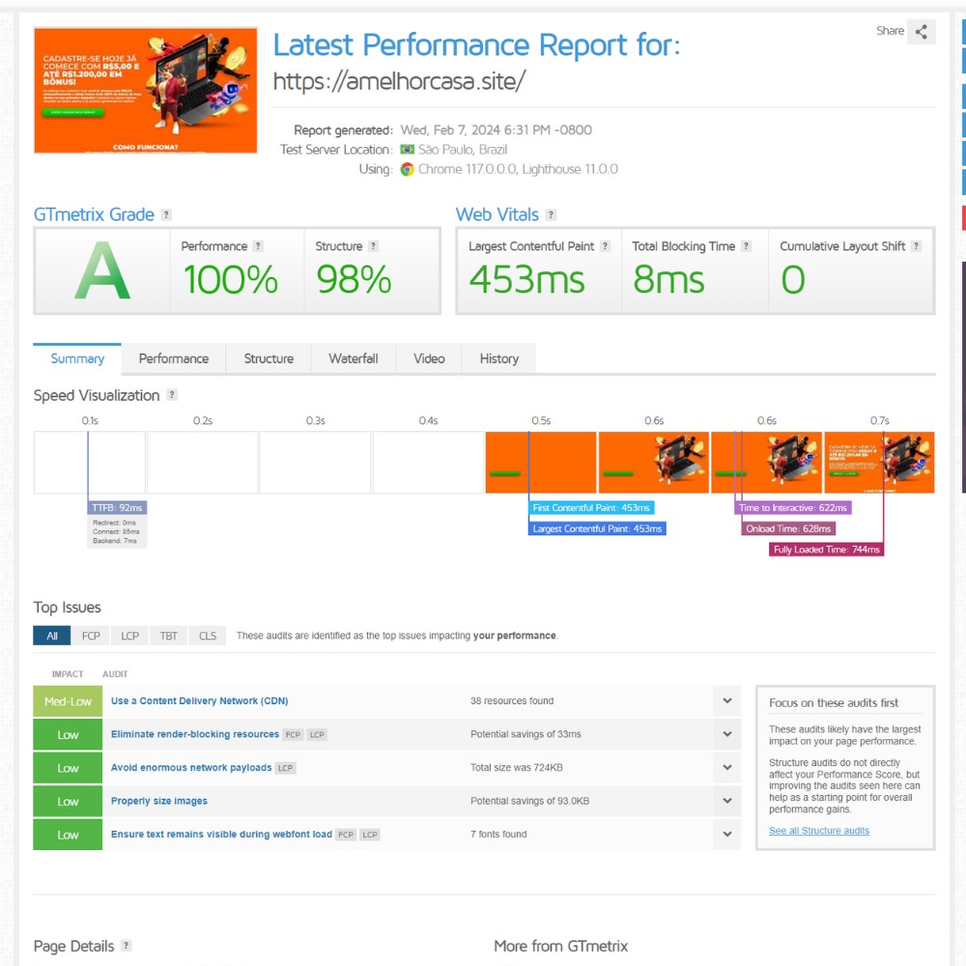Click the FCP tag on render-blocking row
The width and height of the screenshot is (966, 966).
(294, 734)
